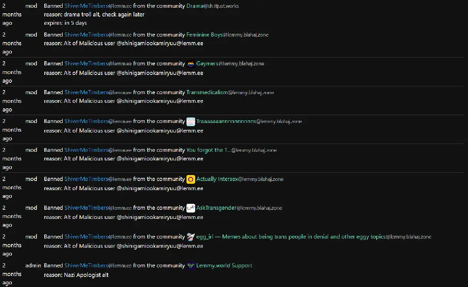Open the Lemmy.world Support community name link
This screenshot has height=287, width=468.
point(224,266)
